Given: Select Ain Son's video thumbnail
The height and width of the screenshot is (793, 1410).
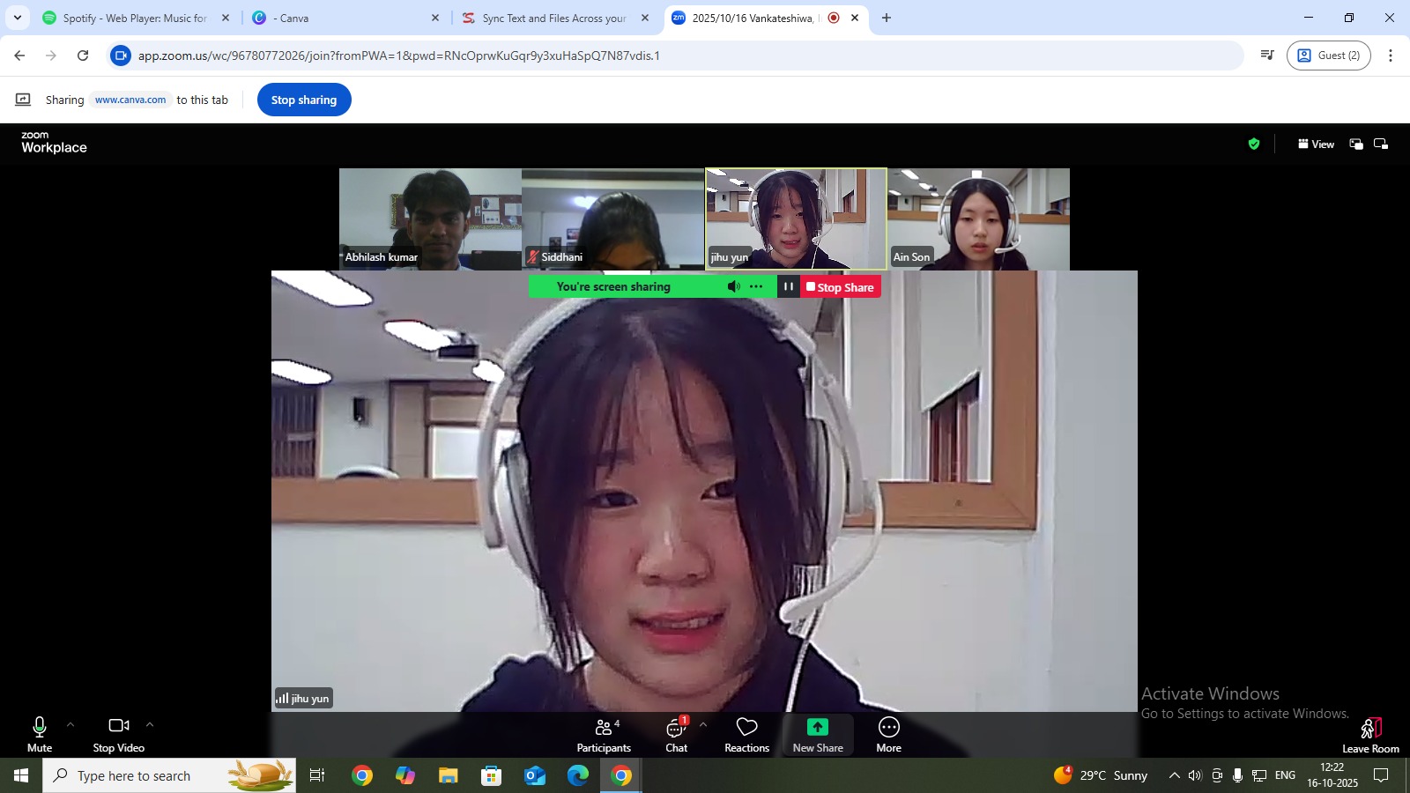Looking at the screenshot, I should tap(978, 219).
